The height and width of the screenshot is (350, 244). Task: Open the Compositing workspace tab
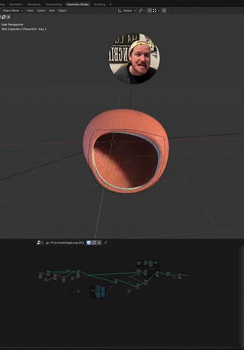(x=54, y=4)
